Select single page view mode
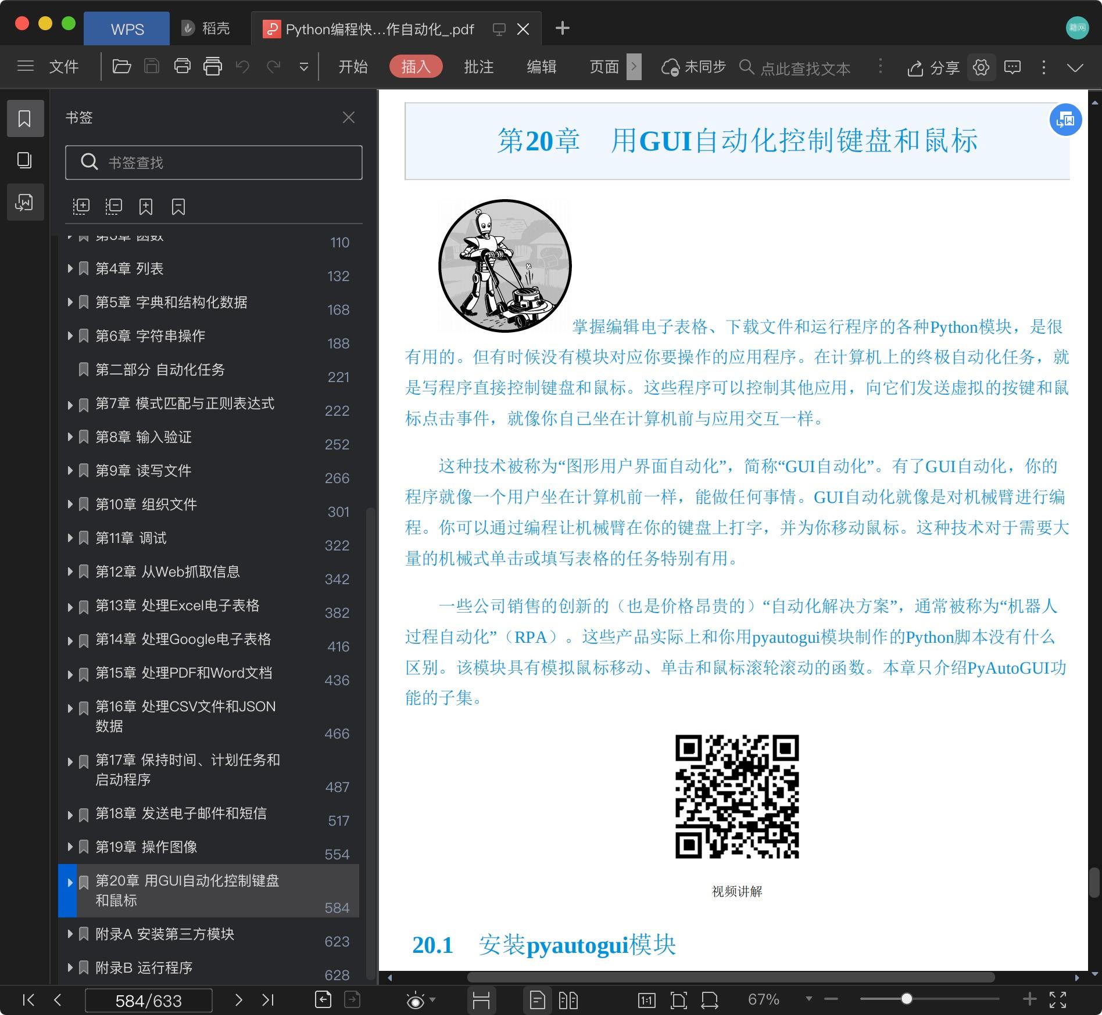The width and height of the screenshot is (1102, 1015). pos(538,1000)
